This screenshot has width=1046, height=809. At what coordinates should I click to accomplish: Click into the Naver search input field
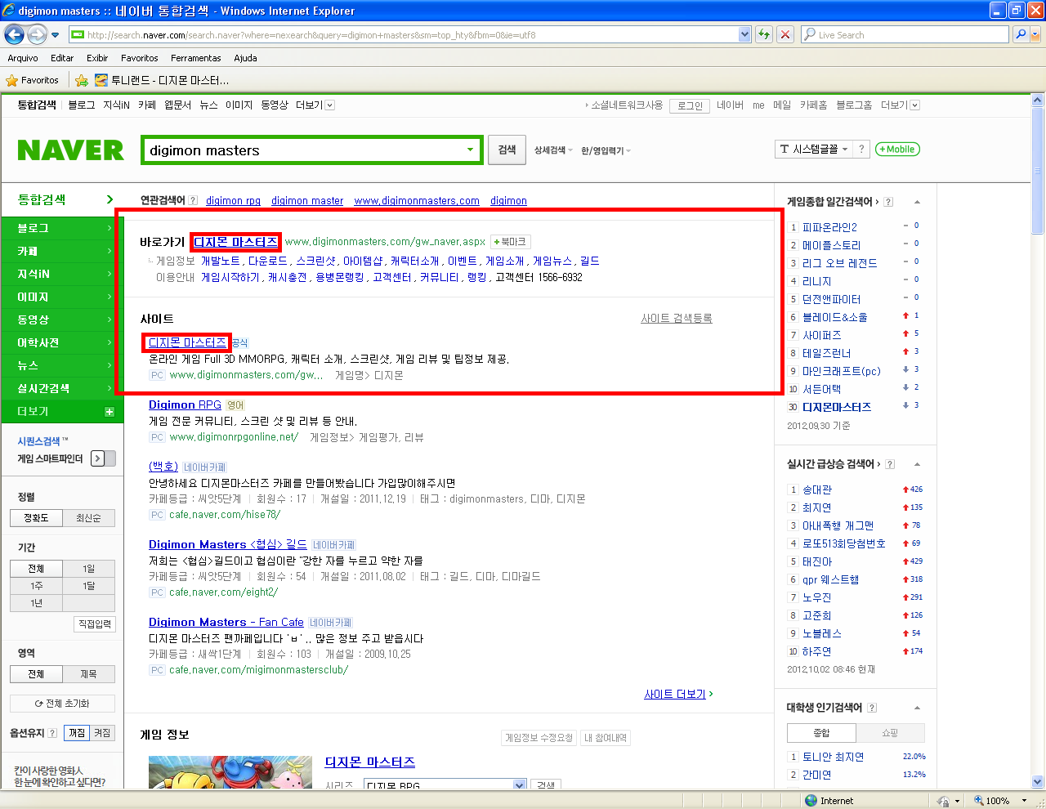[302, 150]
